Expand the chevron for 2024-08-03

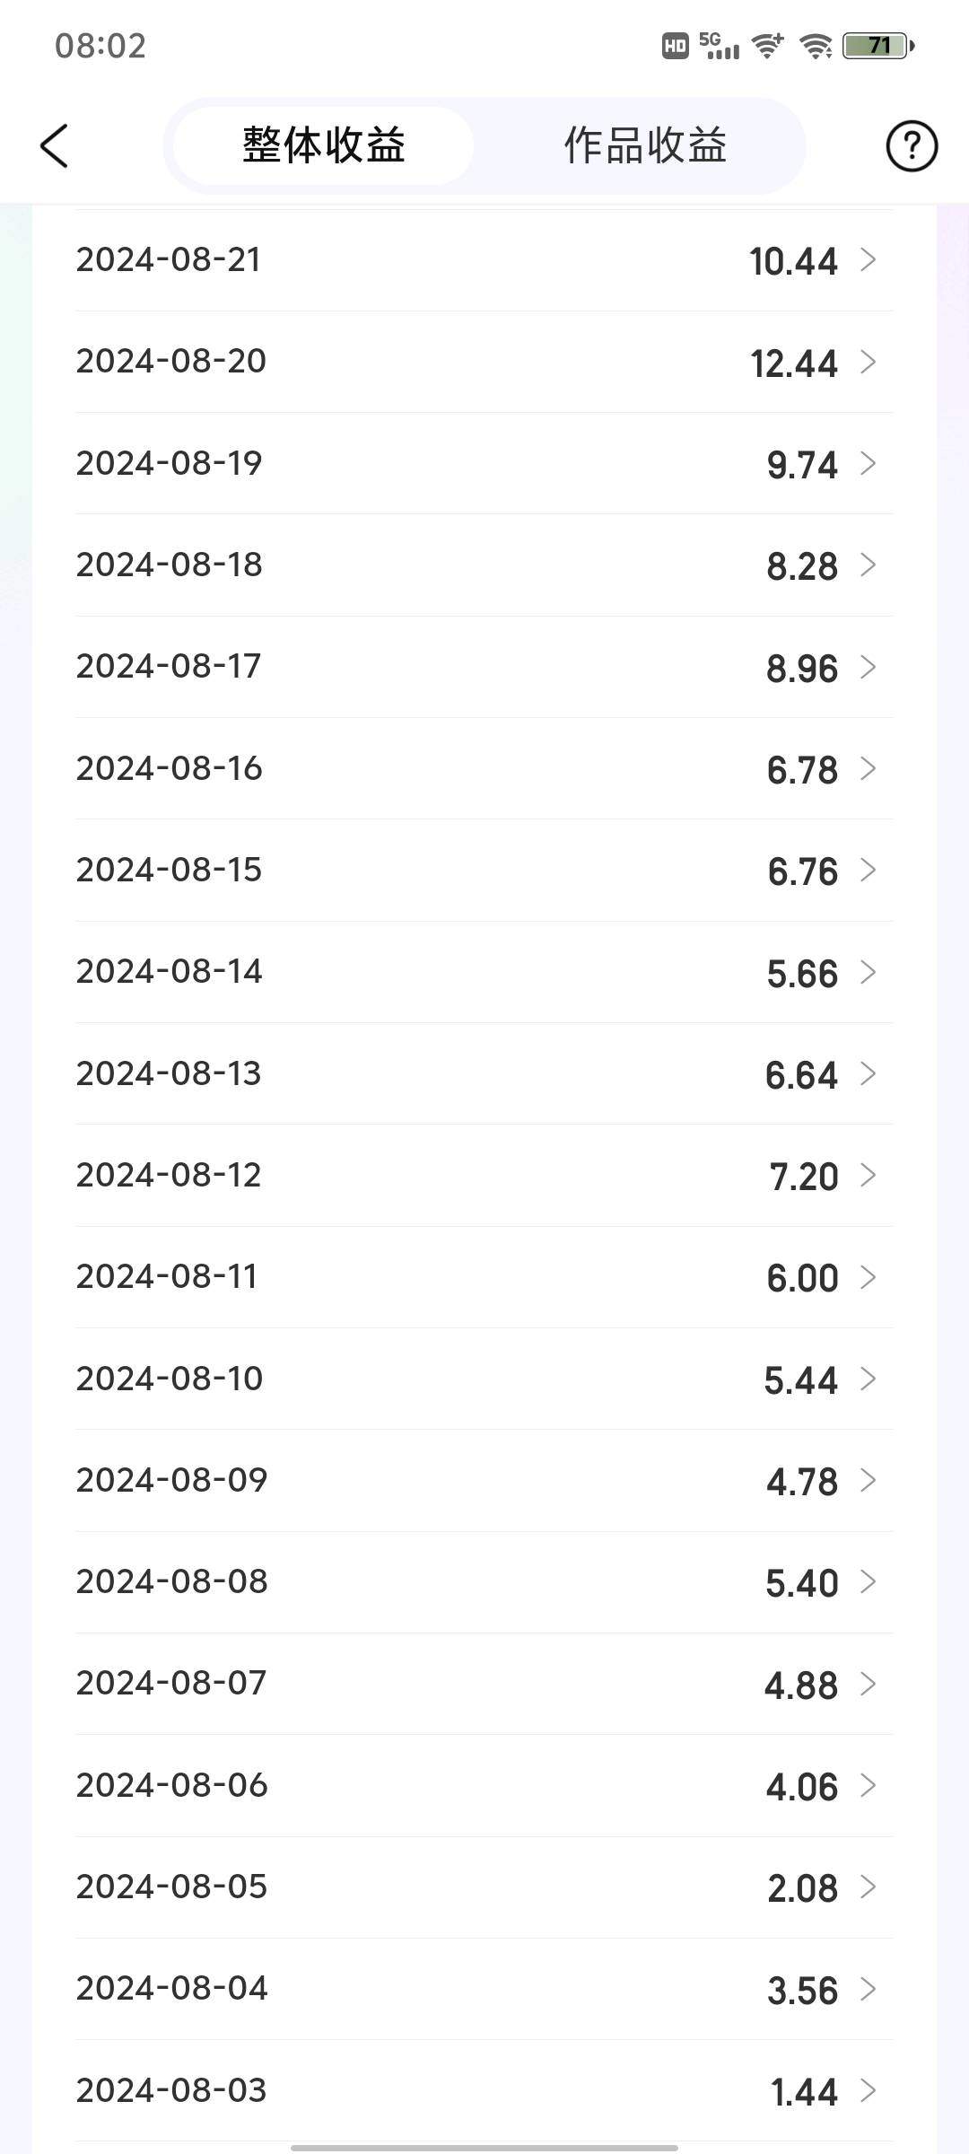point(868,2091)
